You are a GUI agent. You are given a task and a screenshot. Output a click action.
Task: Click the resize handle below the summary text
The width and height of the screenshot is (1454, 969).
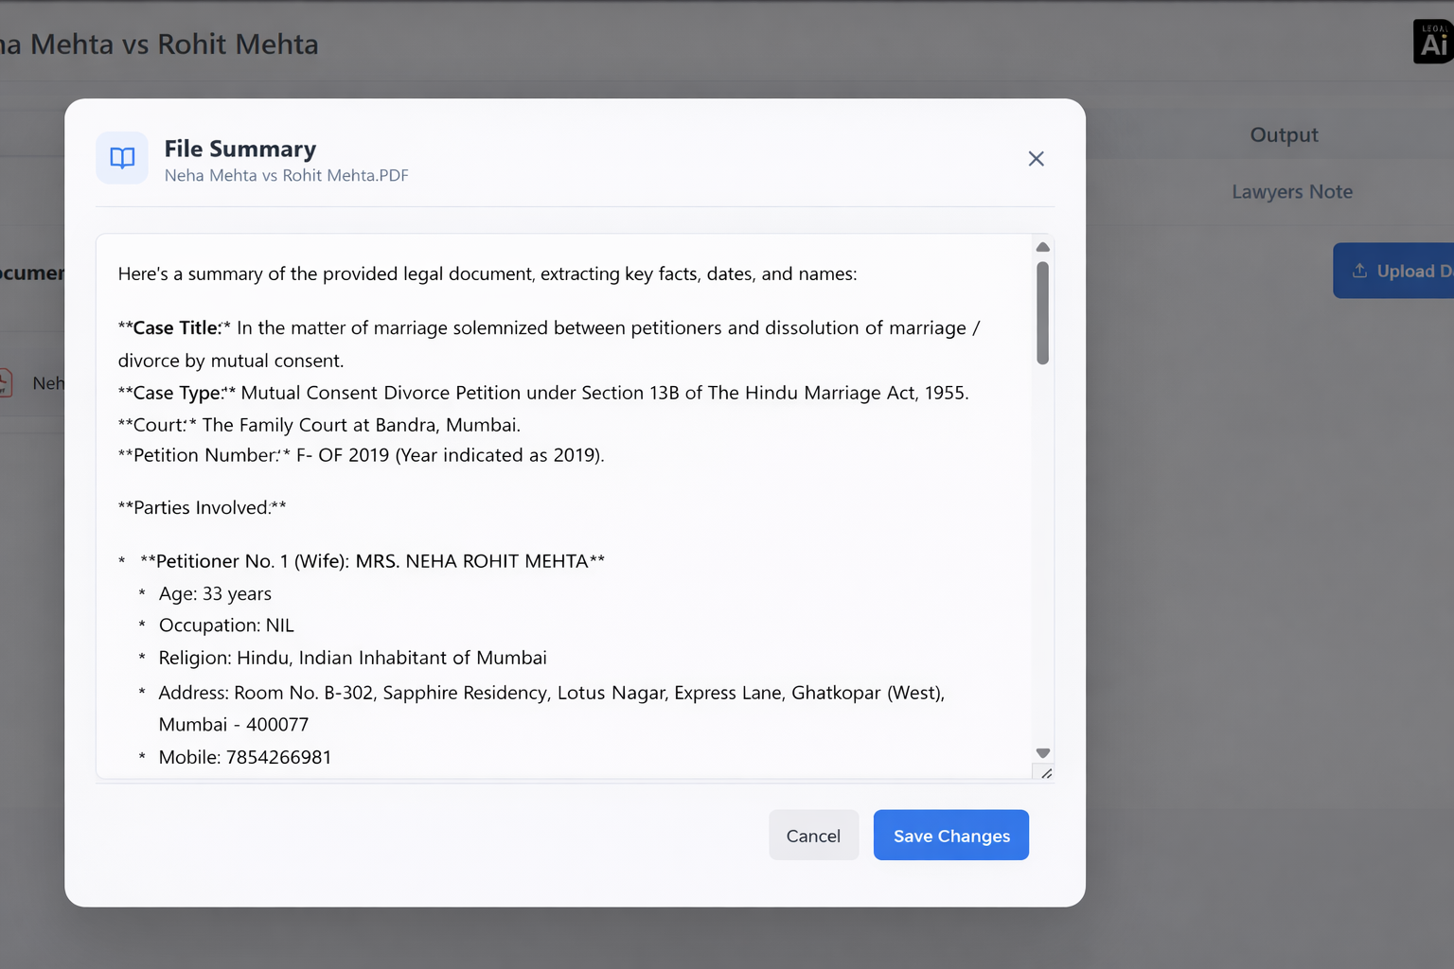1045,773
